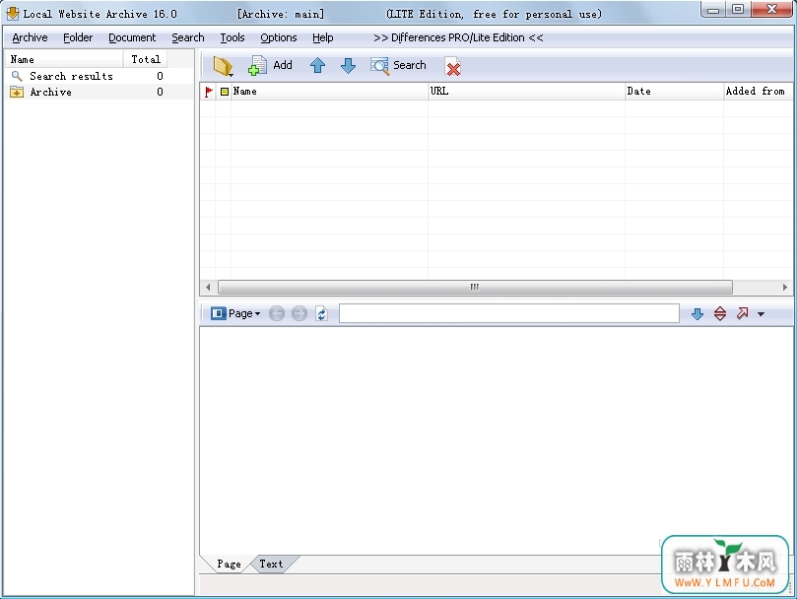Open the Document menu
Viewport: 797px width, 599px height.
pos(132,37)
